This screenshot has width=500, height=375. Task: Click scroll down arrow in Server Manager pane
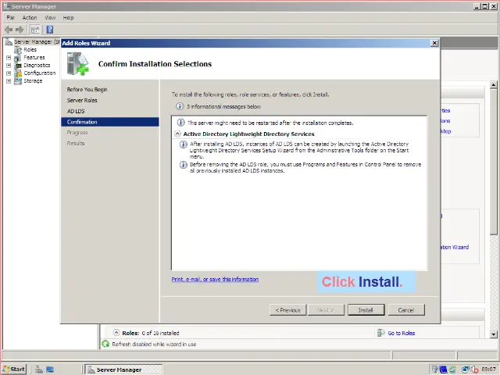click(x=494, y=334)
